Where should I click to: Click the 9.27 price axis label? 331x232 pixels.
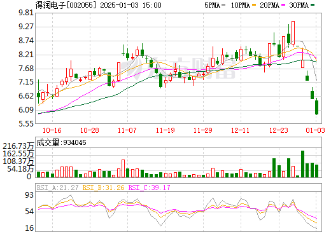pos(26,27)
